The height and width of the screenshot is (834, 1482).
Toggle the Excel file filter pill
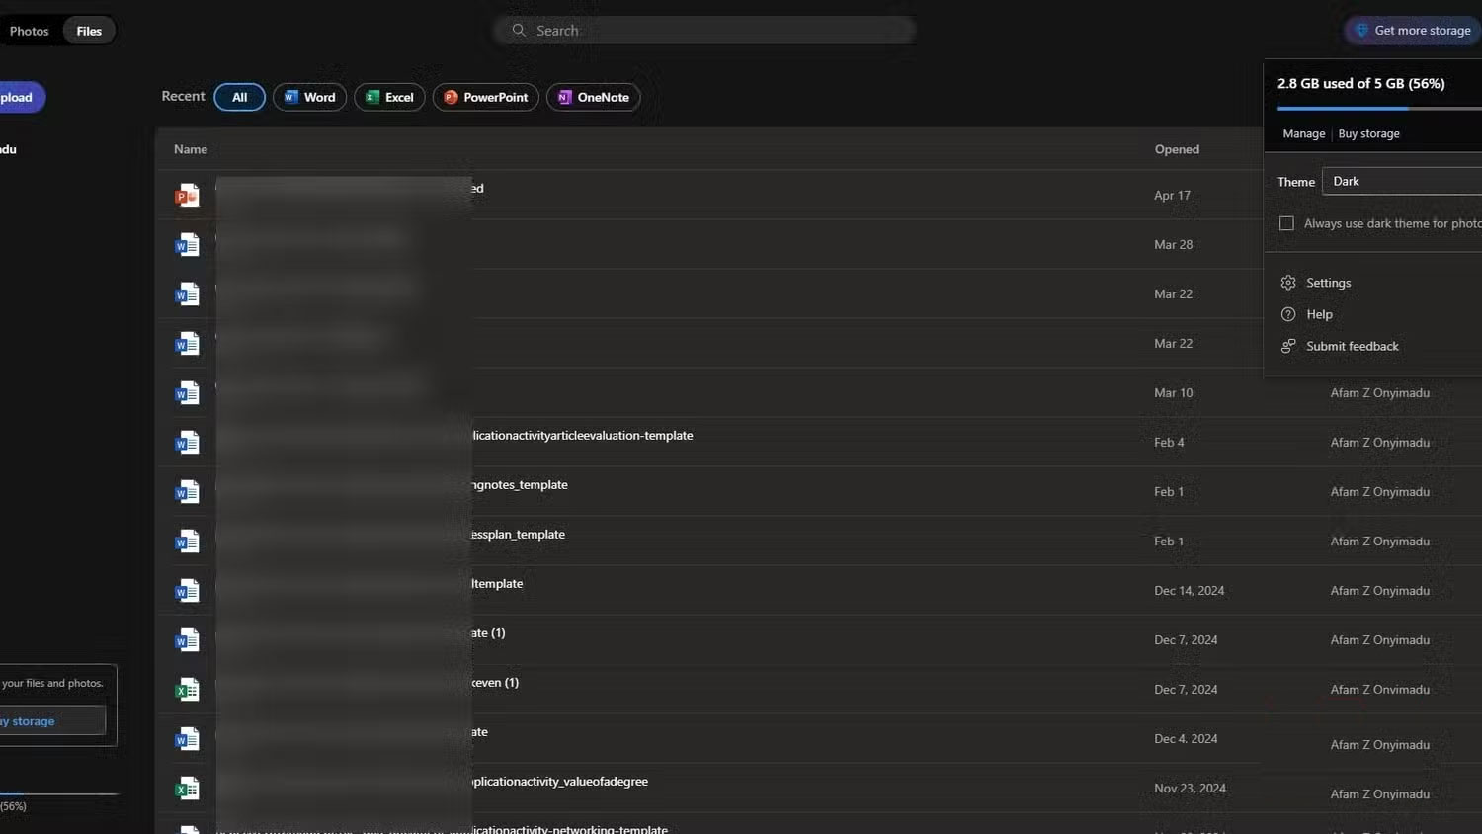pos(389,97)
